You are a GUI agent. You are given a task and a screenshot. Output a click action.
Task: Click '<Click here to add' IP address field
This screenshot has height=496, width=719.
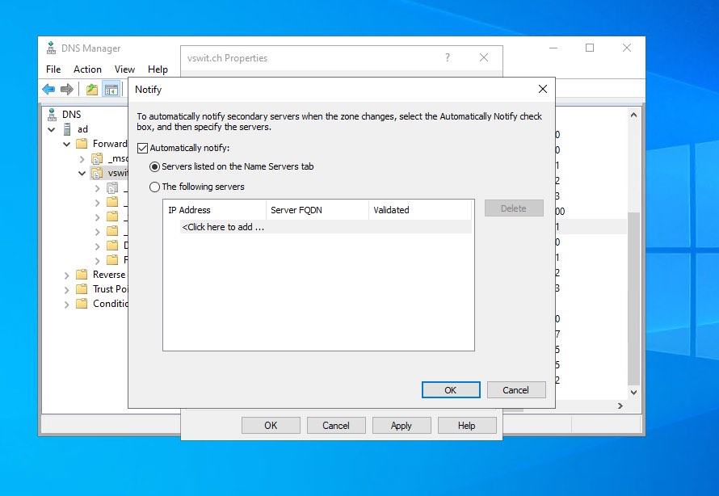(x=223, y=227)
